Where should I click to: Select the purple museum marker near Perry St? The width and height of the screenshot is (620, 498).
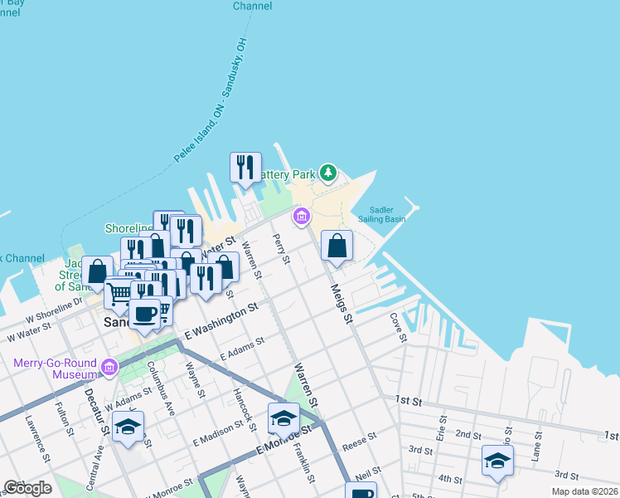(302, 217)
